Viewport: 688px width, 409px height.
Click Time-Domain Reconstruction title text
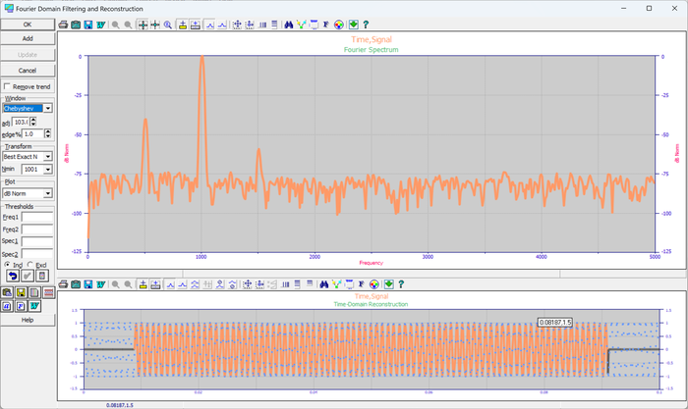click(x=371, y=304)
